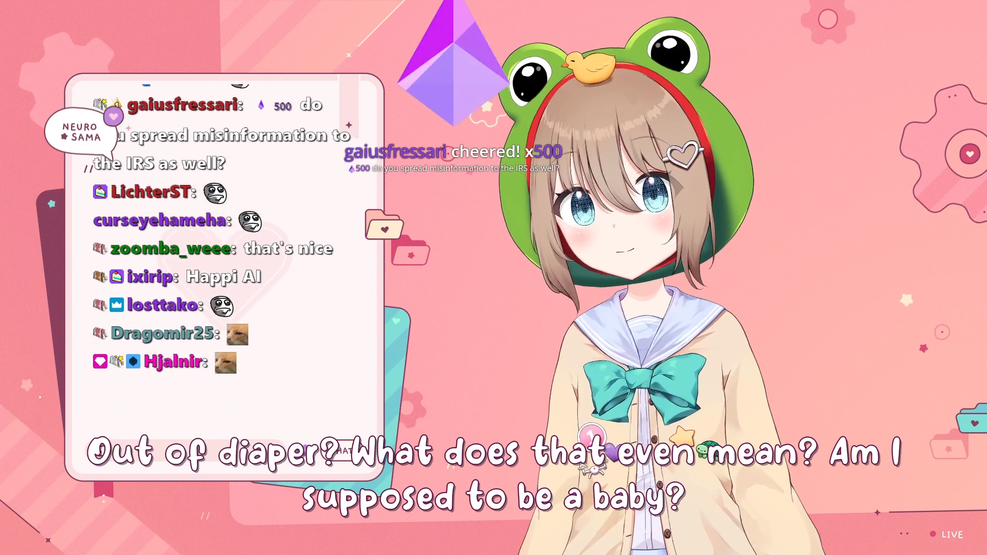The width and height of the screenshot is (987, 555).
Task: Click the cream folder icon with heart
Action: 384,225
